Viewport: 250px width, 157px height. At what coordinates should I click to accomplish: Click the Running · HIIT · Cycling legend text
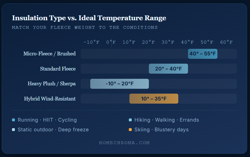pos(47,120)
